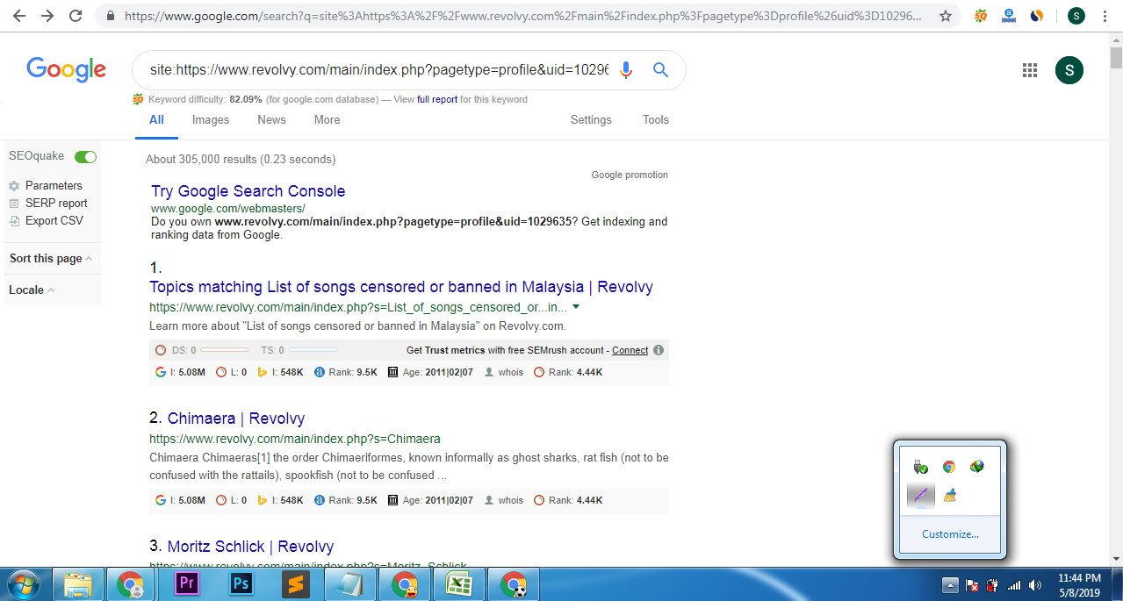Image resolution: width=1123 pixels, height=601 pixels.
Task: Click Age 2011|02|07 under first result
Action: click(430, 373)
